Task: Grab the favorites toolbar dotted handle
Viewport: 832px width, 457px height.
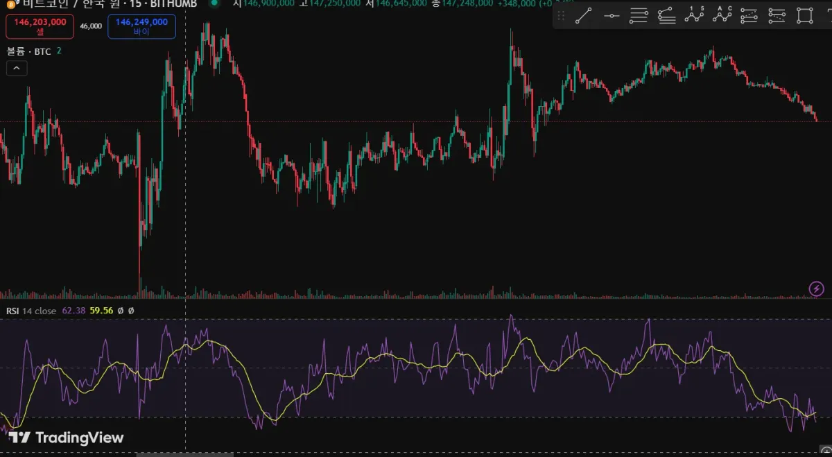Action: click(x=561, y=16)
